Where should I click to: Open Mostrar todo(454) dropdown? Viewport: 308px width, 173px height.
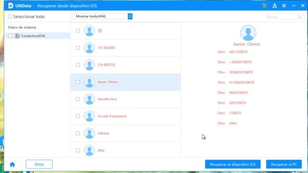[x=102, y=16]
